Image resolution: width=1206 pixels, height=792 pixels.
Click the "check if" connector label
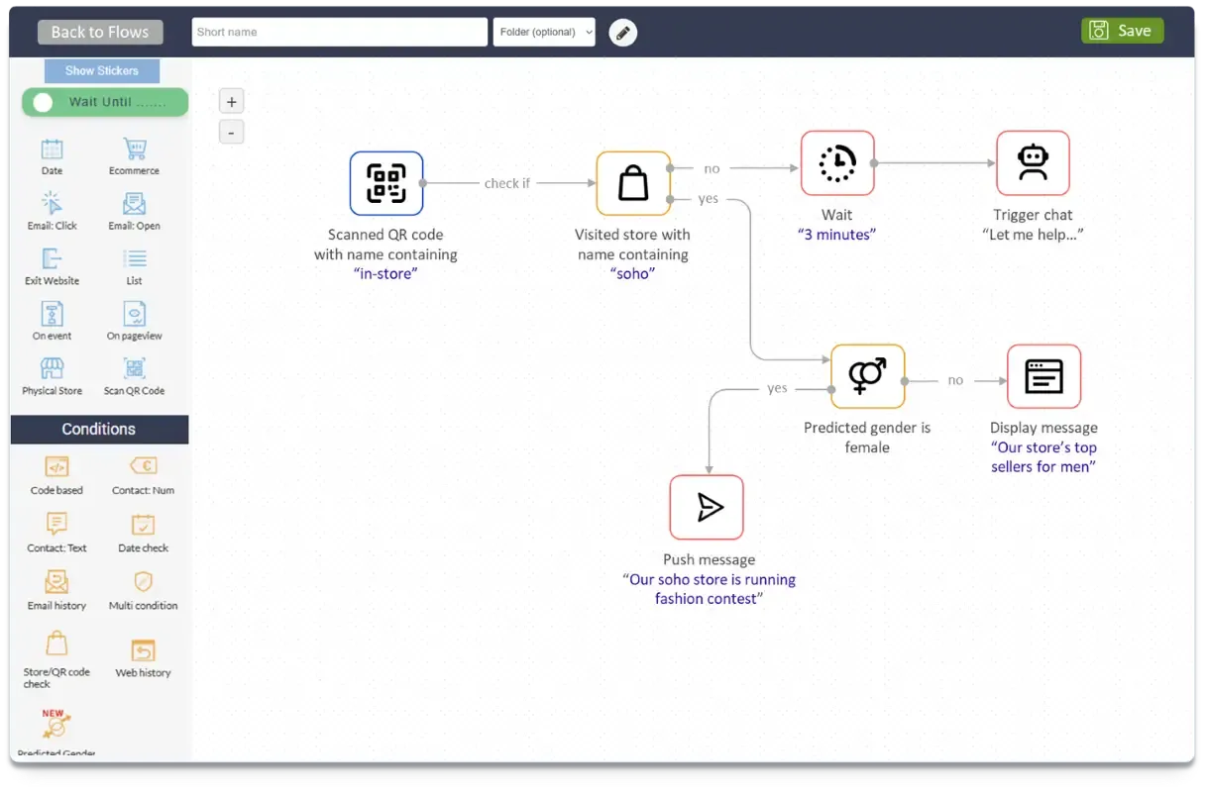507,183
